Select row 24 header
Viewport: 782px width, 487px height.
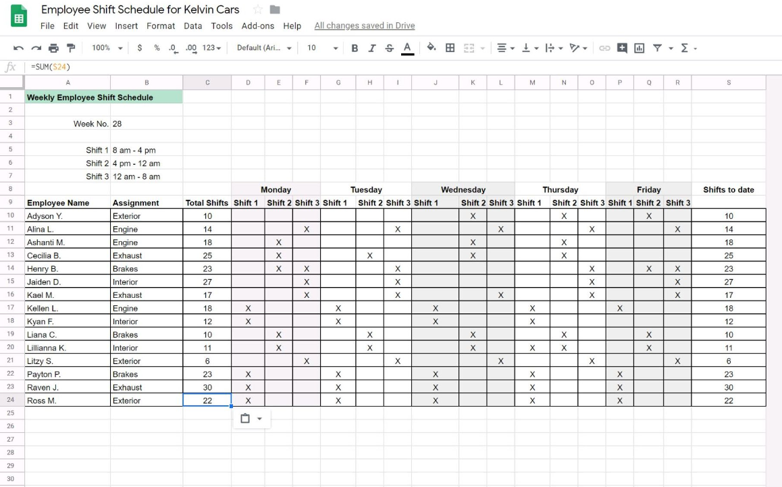point(11,400)
